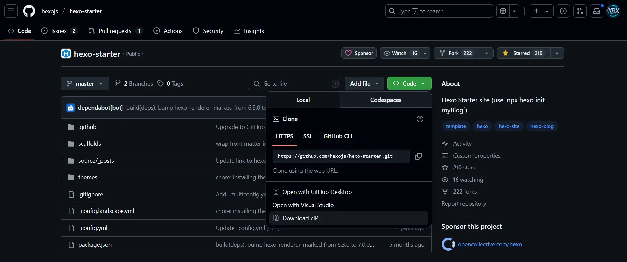
Task: Open the notifications inbox icon
Action: 596,11
